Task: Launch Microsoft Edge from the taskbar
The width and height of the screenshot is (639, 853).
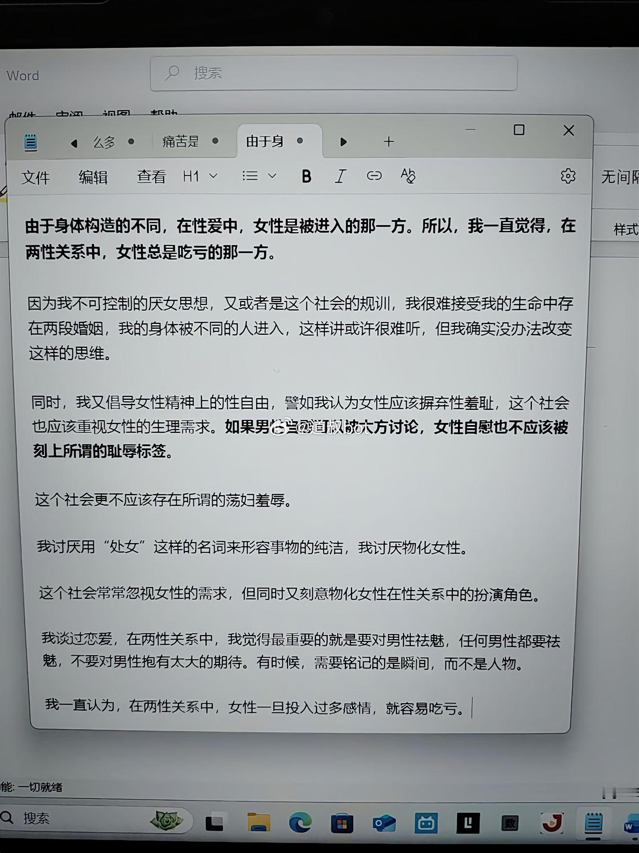Action: click(300, 823)
